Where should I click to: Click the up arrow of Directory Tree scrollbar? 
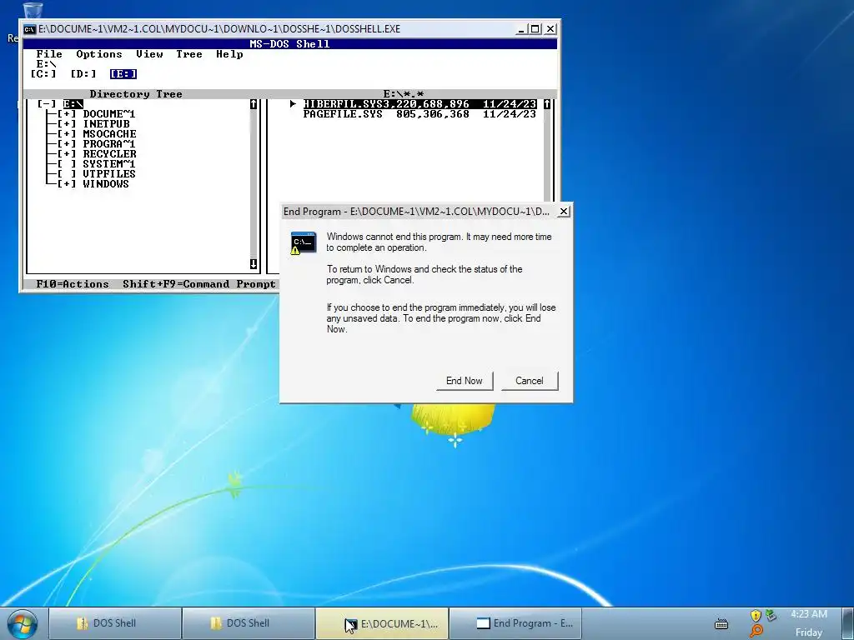(254, 104)
